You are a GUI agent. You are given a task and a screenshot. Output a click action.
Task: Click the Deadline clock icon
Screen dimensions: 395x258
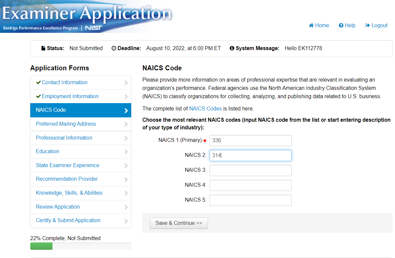(114, 48)
